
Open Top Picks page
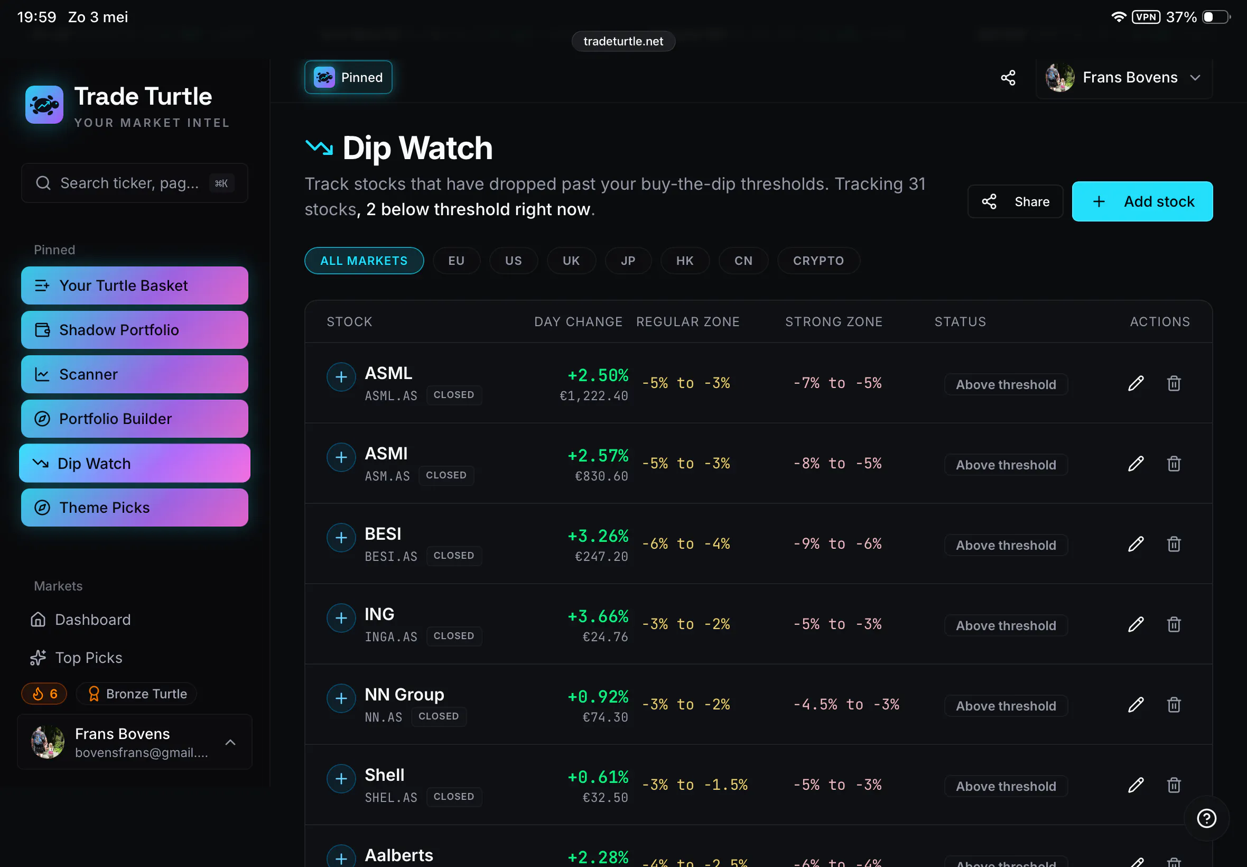(76, 658)
